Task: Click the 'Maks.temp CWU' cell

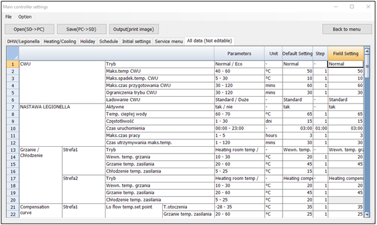Action: (160, 72)
